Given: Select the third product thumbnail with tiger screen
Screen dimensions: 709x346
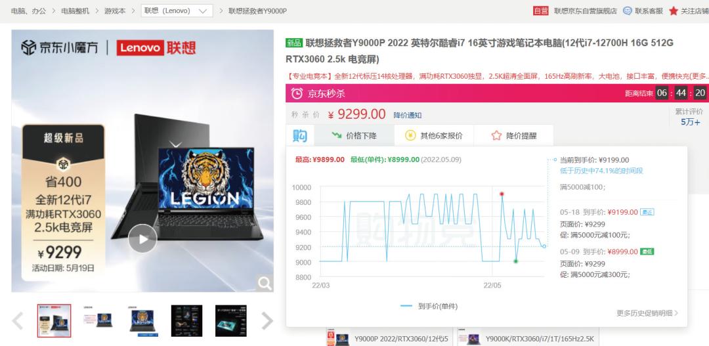Looking at the screenshot, I should (x=143, y=320).
